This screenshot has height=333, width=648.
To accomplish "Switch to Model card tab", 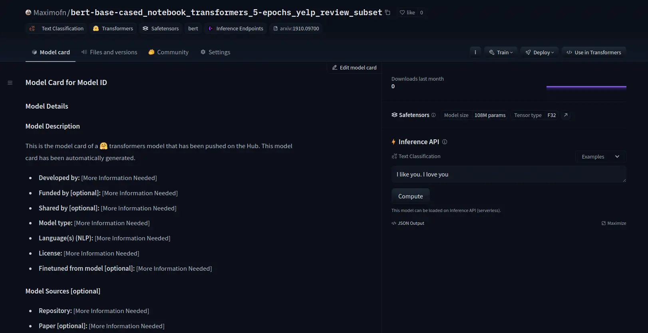I will tap(51, 52).
